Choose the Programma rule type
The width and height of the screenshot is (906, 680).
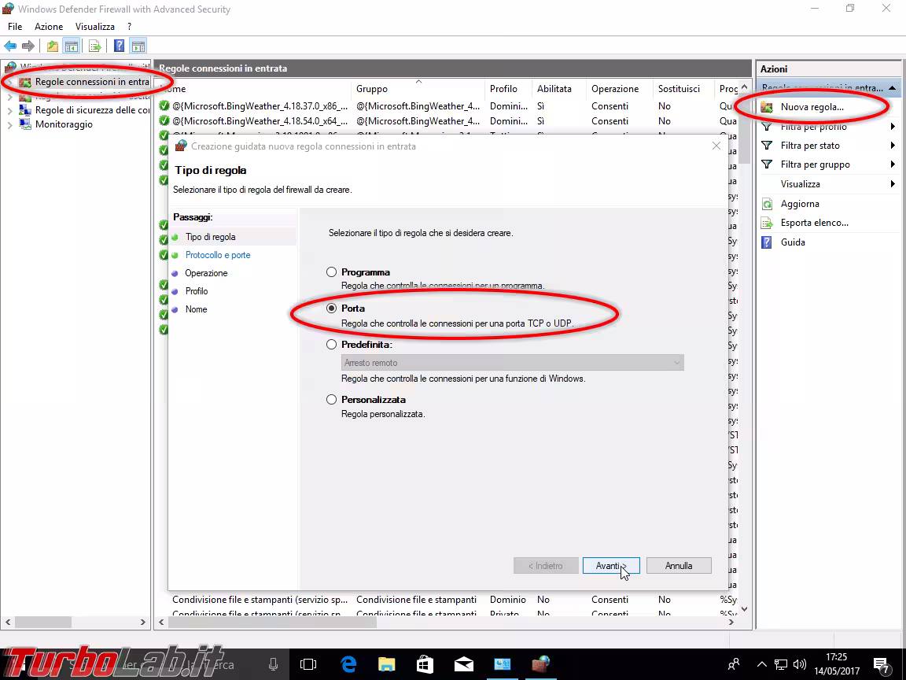[331, 272]
